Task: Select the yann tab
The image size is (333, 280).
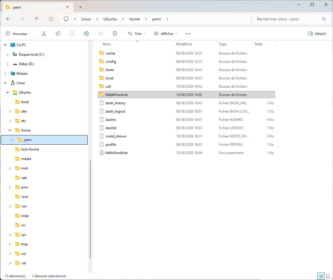Action: tap(38, 7)
